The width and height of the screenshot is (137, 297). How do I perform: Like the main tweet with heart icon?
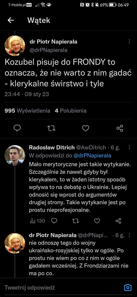pos(86,128)
